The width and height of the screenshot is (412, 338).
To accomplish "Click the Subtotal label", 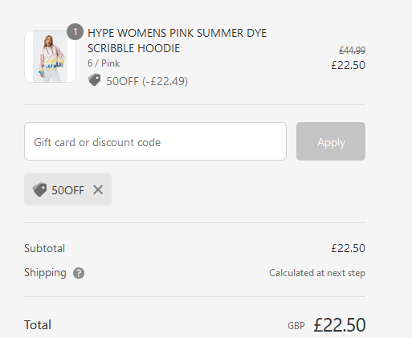I will [44, 248].
